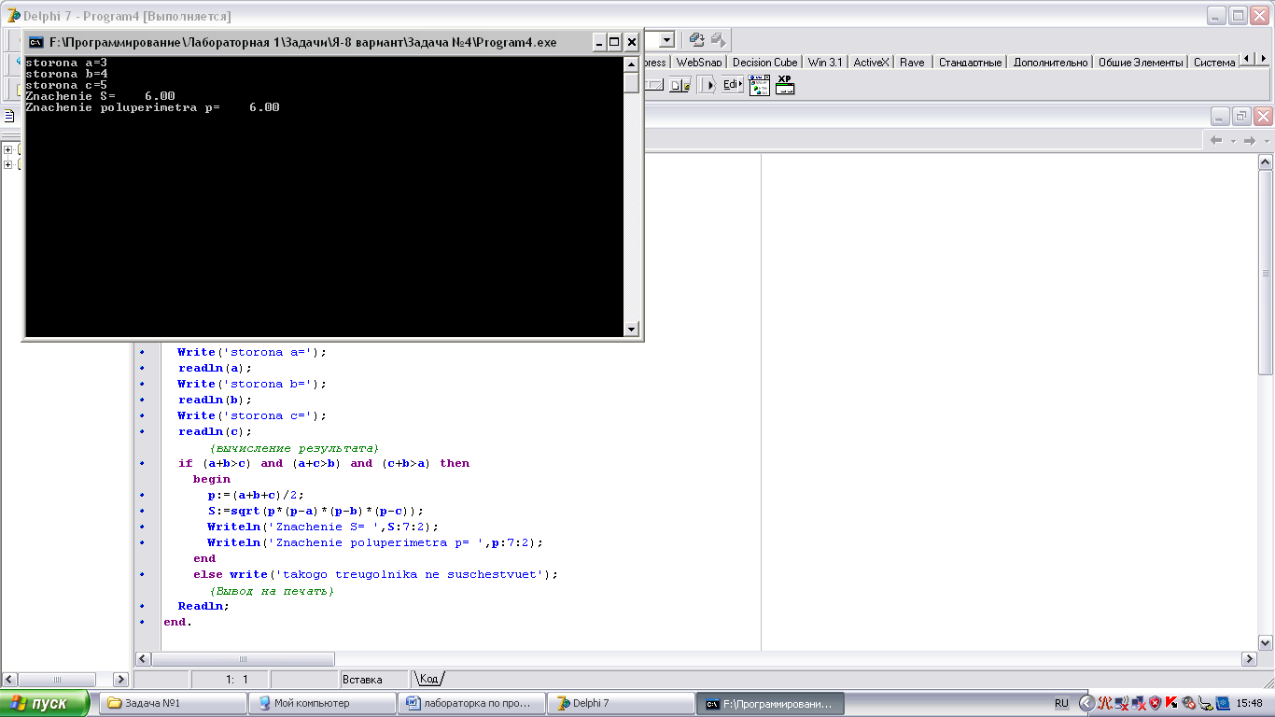This screenshot has width=1275, height=717.
Task: Click the Kaspersky tray icon
Action: coord(1170,703)
